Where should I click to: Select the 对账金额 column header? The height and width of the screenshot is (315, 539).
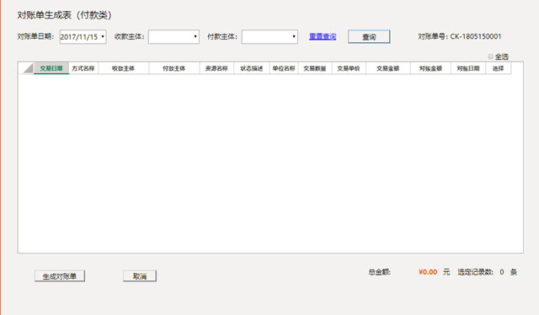point(430,68)
